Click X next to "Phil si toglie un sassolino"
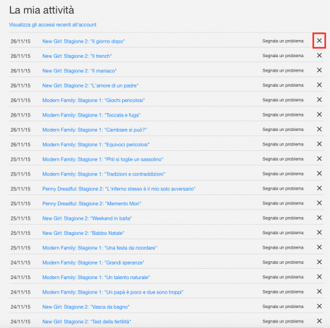The image size is (330, 328). point(319,158)
